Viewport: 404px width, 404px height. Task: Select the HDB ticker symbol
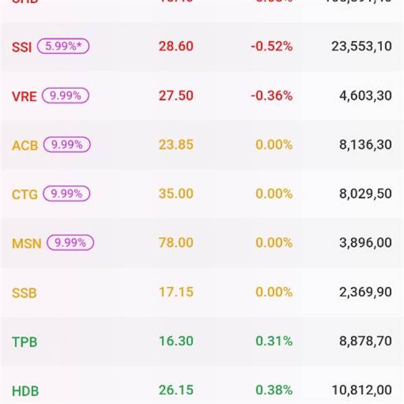click(24, 391)
